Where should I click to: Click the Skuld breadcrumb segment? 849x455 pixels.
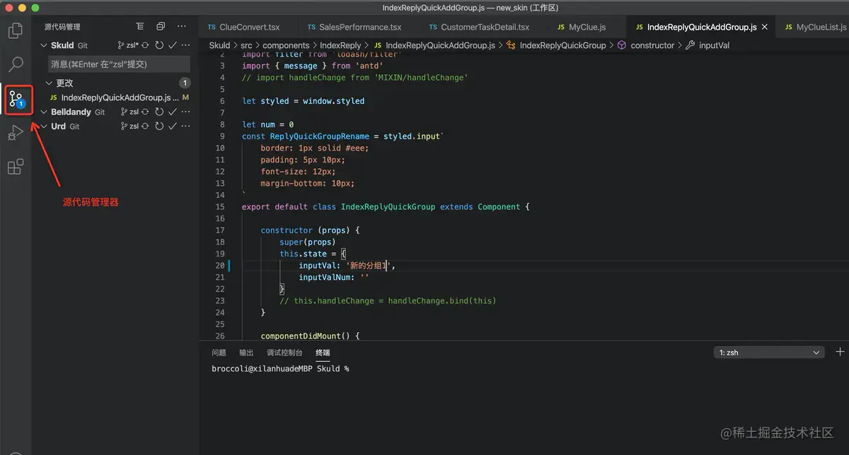pyautogui.click(x=220, y=45)
